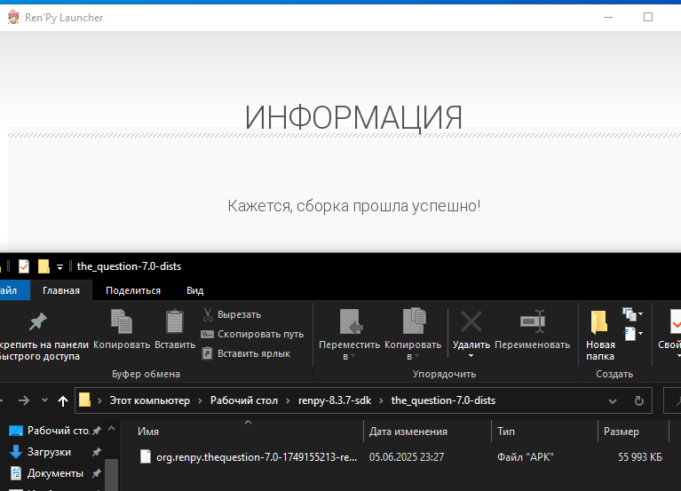Expand chevron after Этот компьютер breadcrumb

click(201, 400)
